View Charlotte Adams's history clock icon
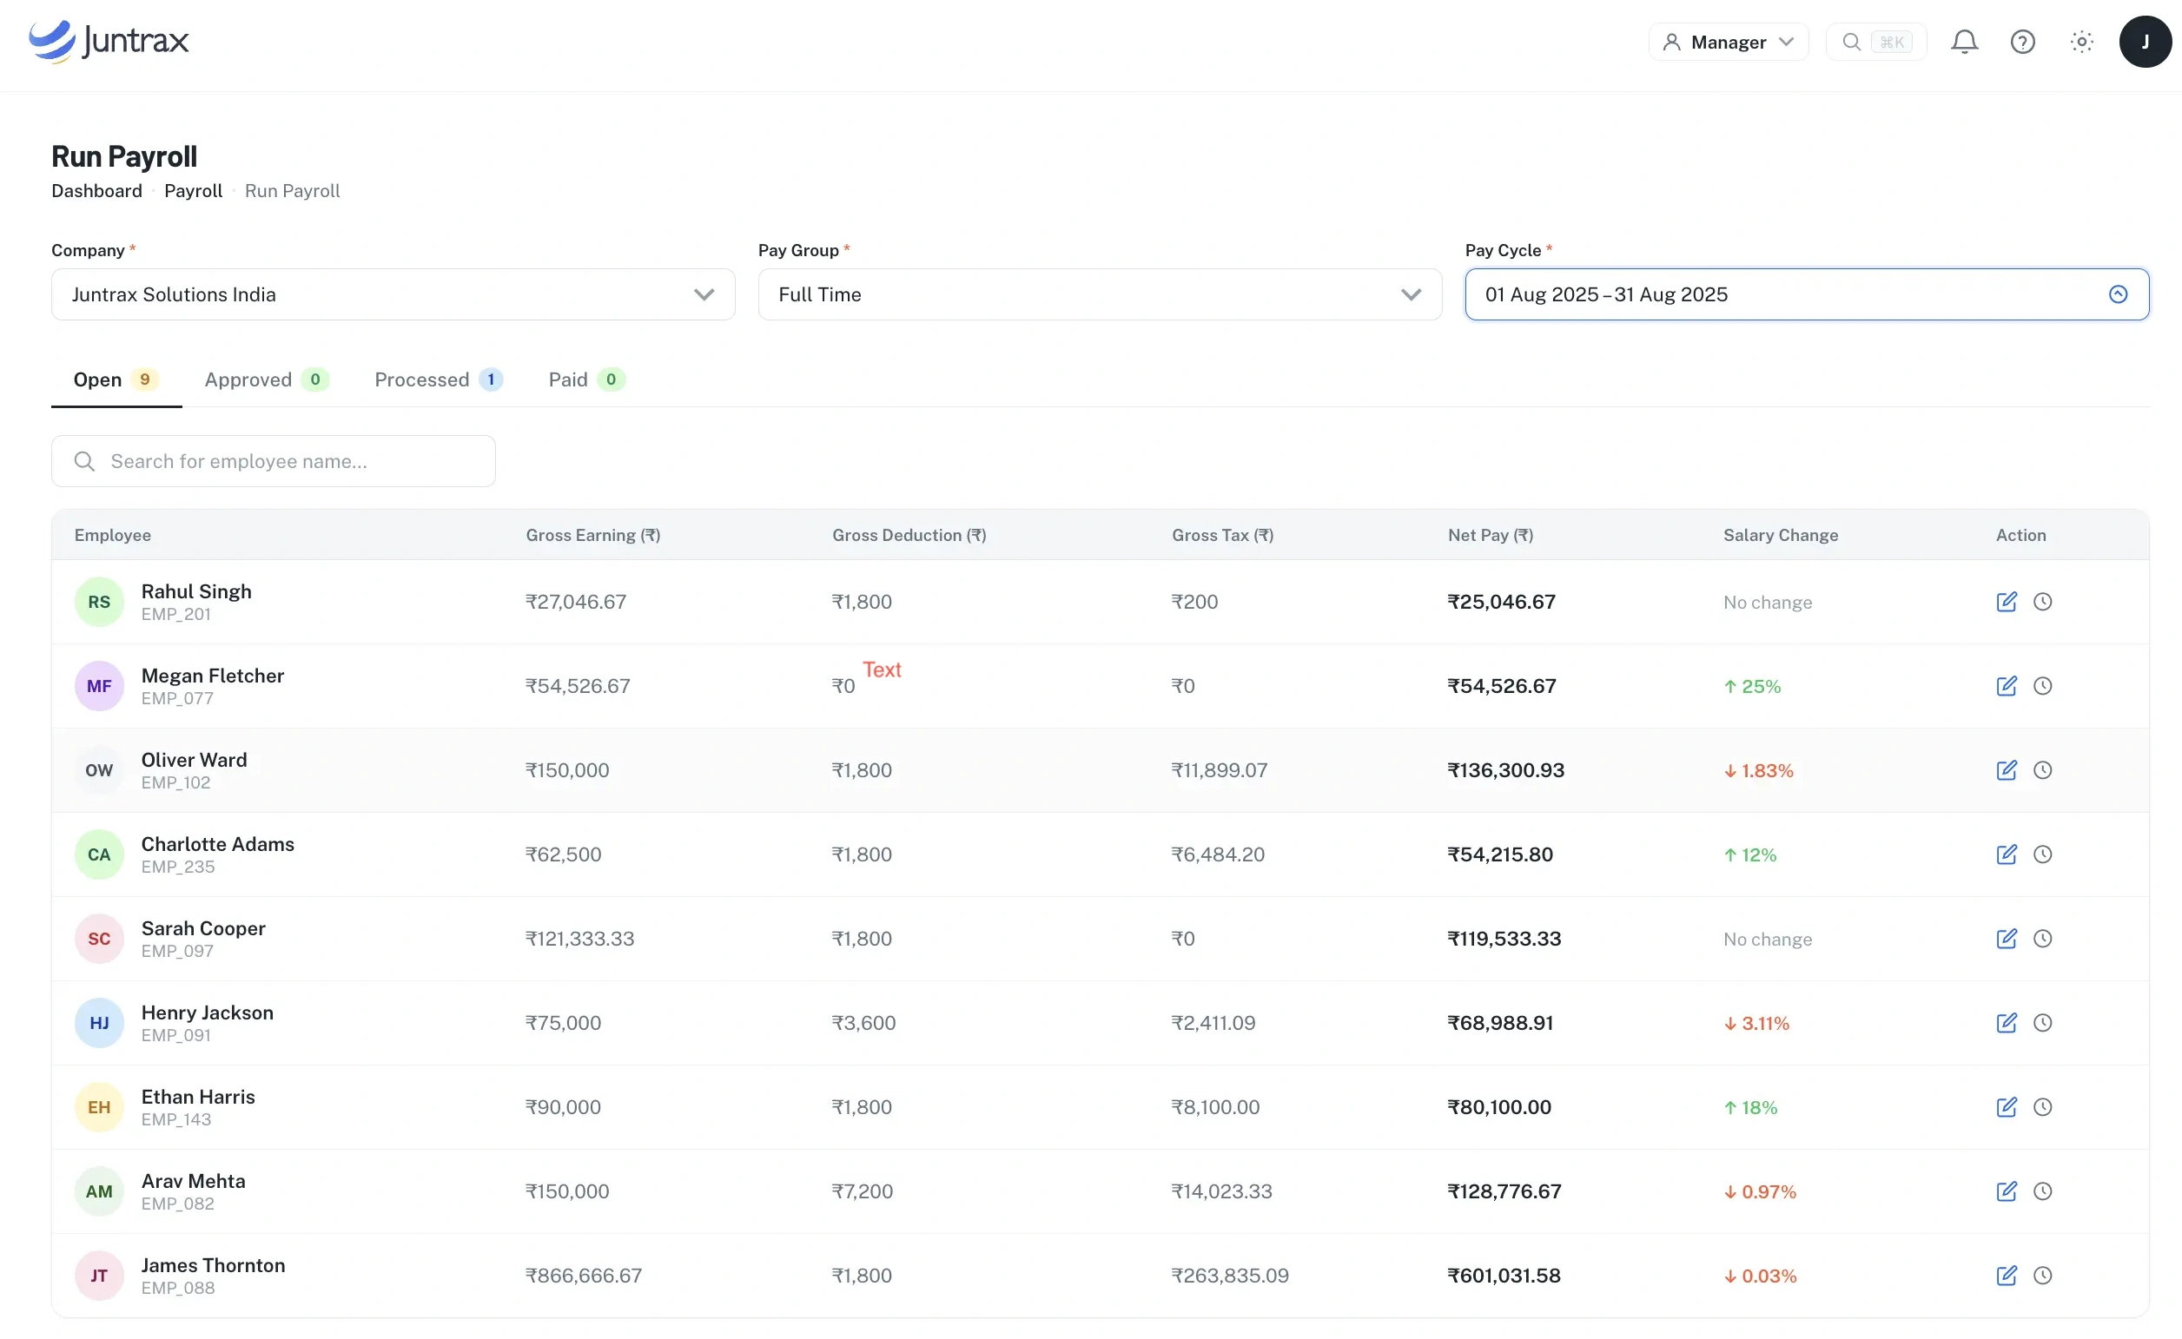 point(2042,854)
